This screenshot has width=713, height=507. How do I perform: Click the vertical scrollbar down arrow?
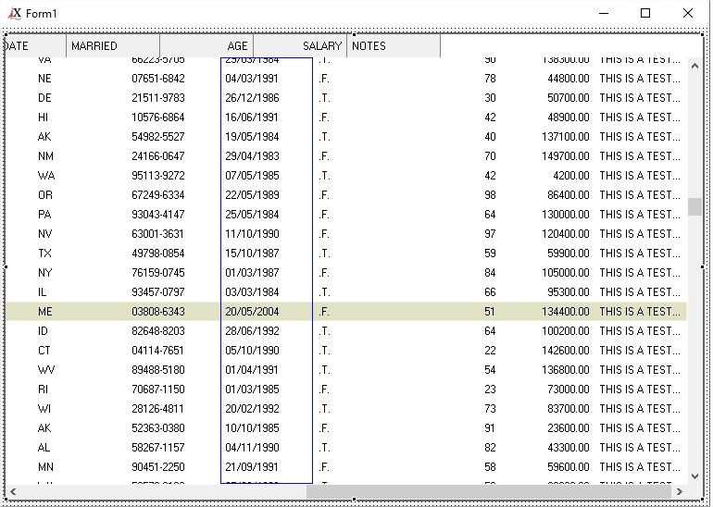click(694, 476)
